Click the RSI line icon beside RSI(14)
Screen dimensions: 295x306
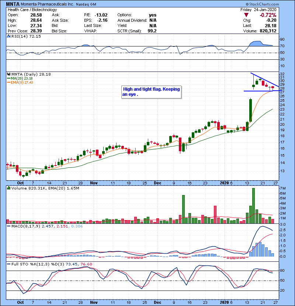(x=8, y=36)
